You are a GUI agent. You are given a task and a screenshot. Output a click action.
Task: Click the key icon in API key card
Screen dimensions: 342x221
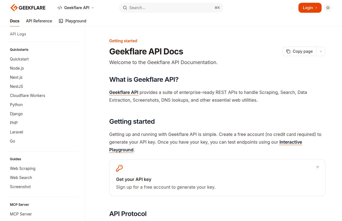click(119, 168)
